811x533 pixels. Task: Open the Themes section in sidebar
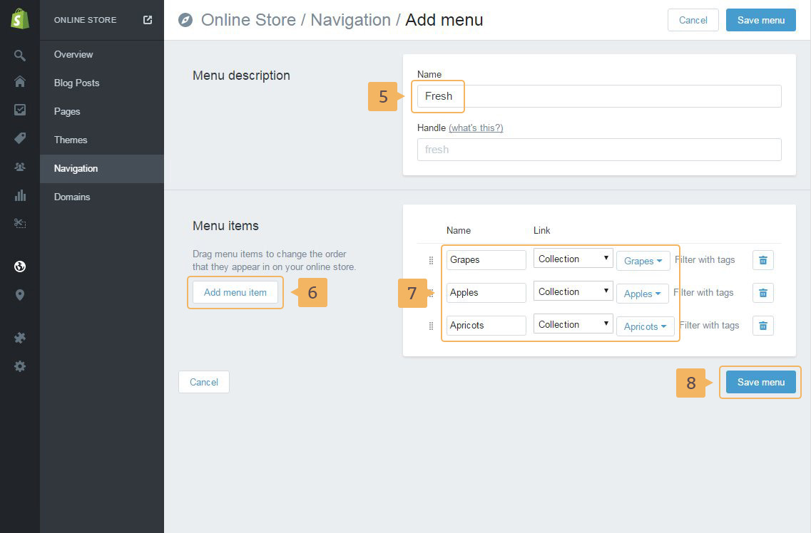tap(71, 140)
